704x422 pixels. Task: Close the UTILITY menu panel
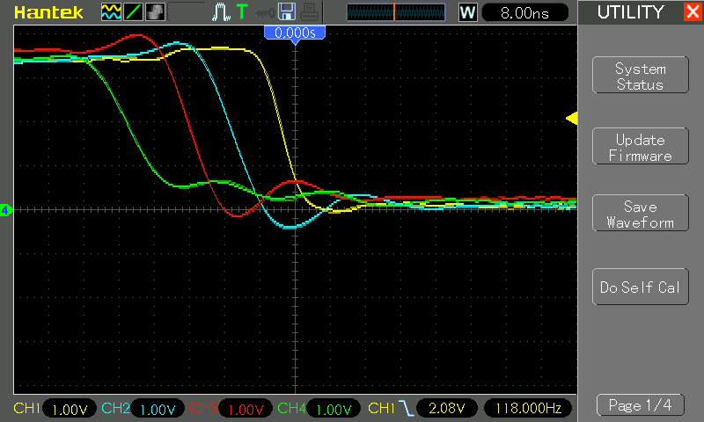pos(693,11)
